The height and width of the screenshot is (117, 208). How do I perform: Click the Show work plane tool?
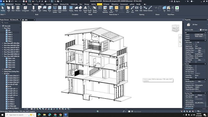pyautogui.click(x=169, y=9)
